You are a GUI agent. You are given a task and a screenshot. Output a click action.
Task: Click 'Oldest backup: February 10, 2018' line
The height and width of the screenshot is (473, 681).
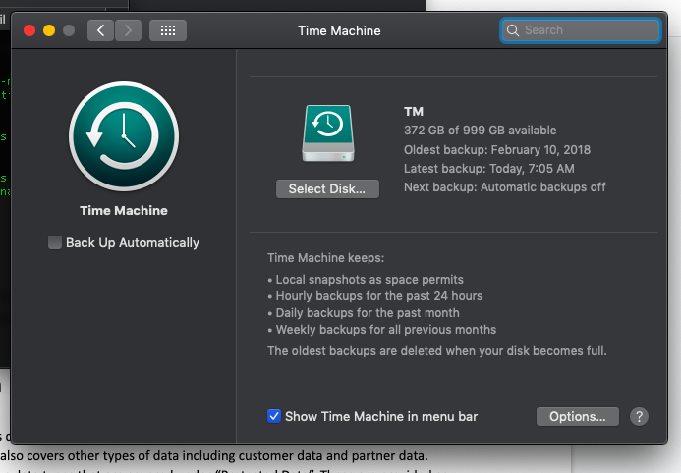click(x=497, y=150)
